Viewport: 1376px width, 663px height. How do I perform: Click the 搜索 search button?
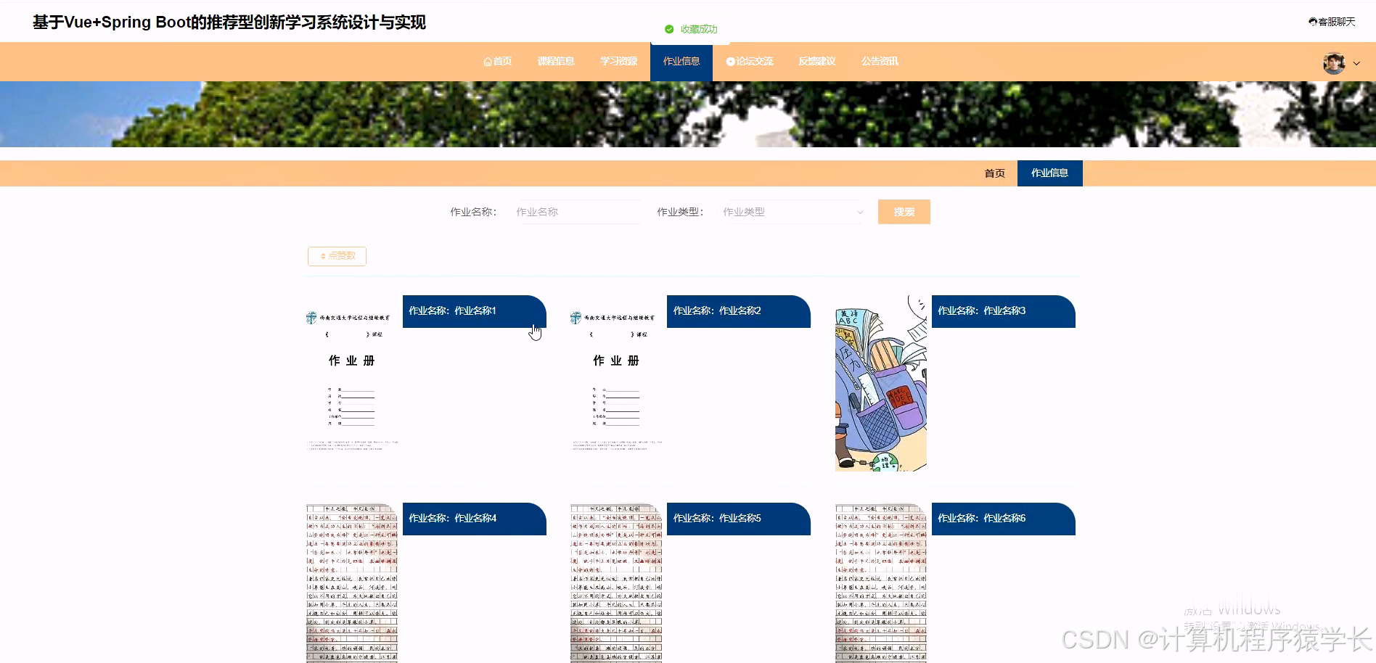(904, 212)
